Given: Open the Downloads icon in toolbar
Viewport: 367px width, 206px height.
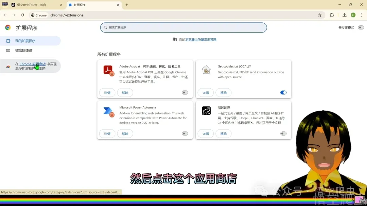Looking at the screenshot, I should (344, 15).
